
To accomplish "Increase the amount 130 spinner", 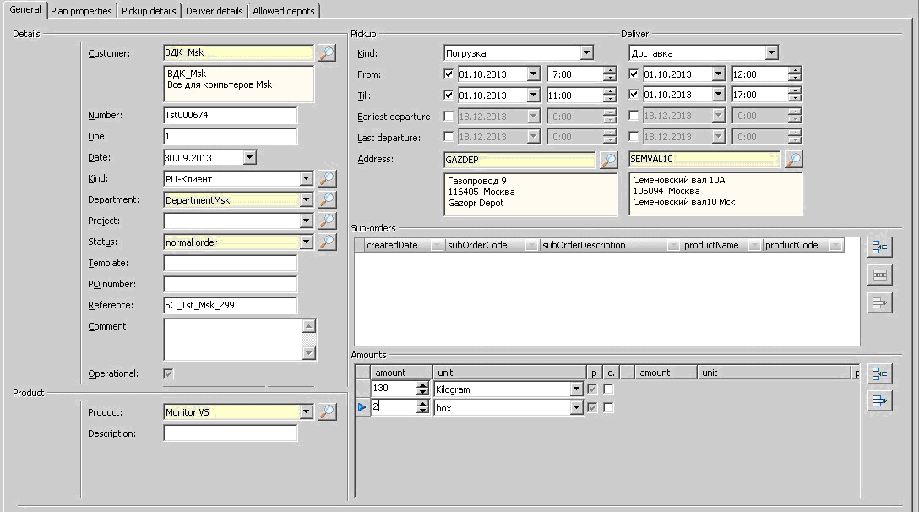I will (422, 385).
